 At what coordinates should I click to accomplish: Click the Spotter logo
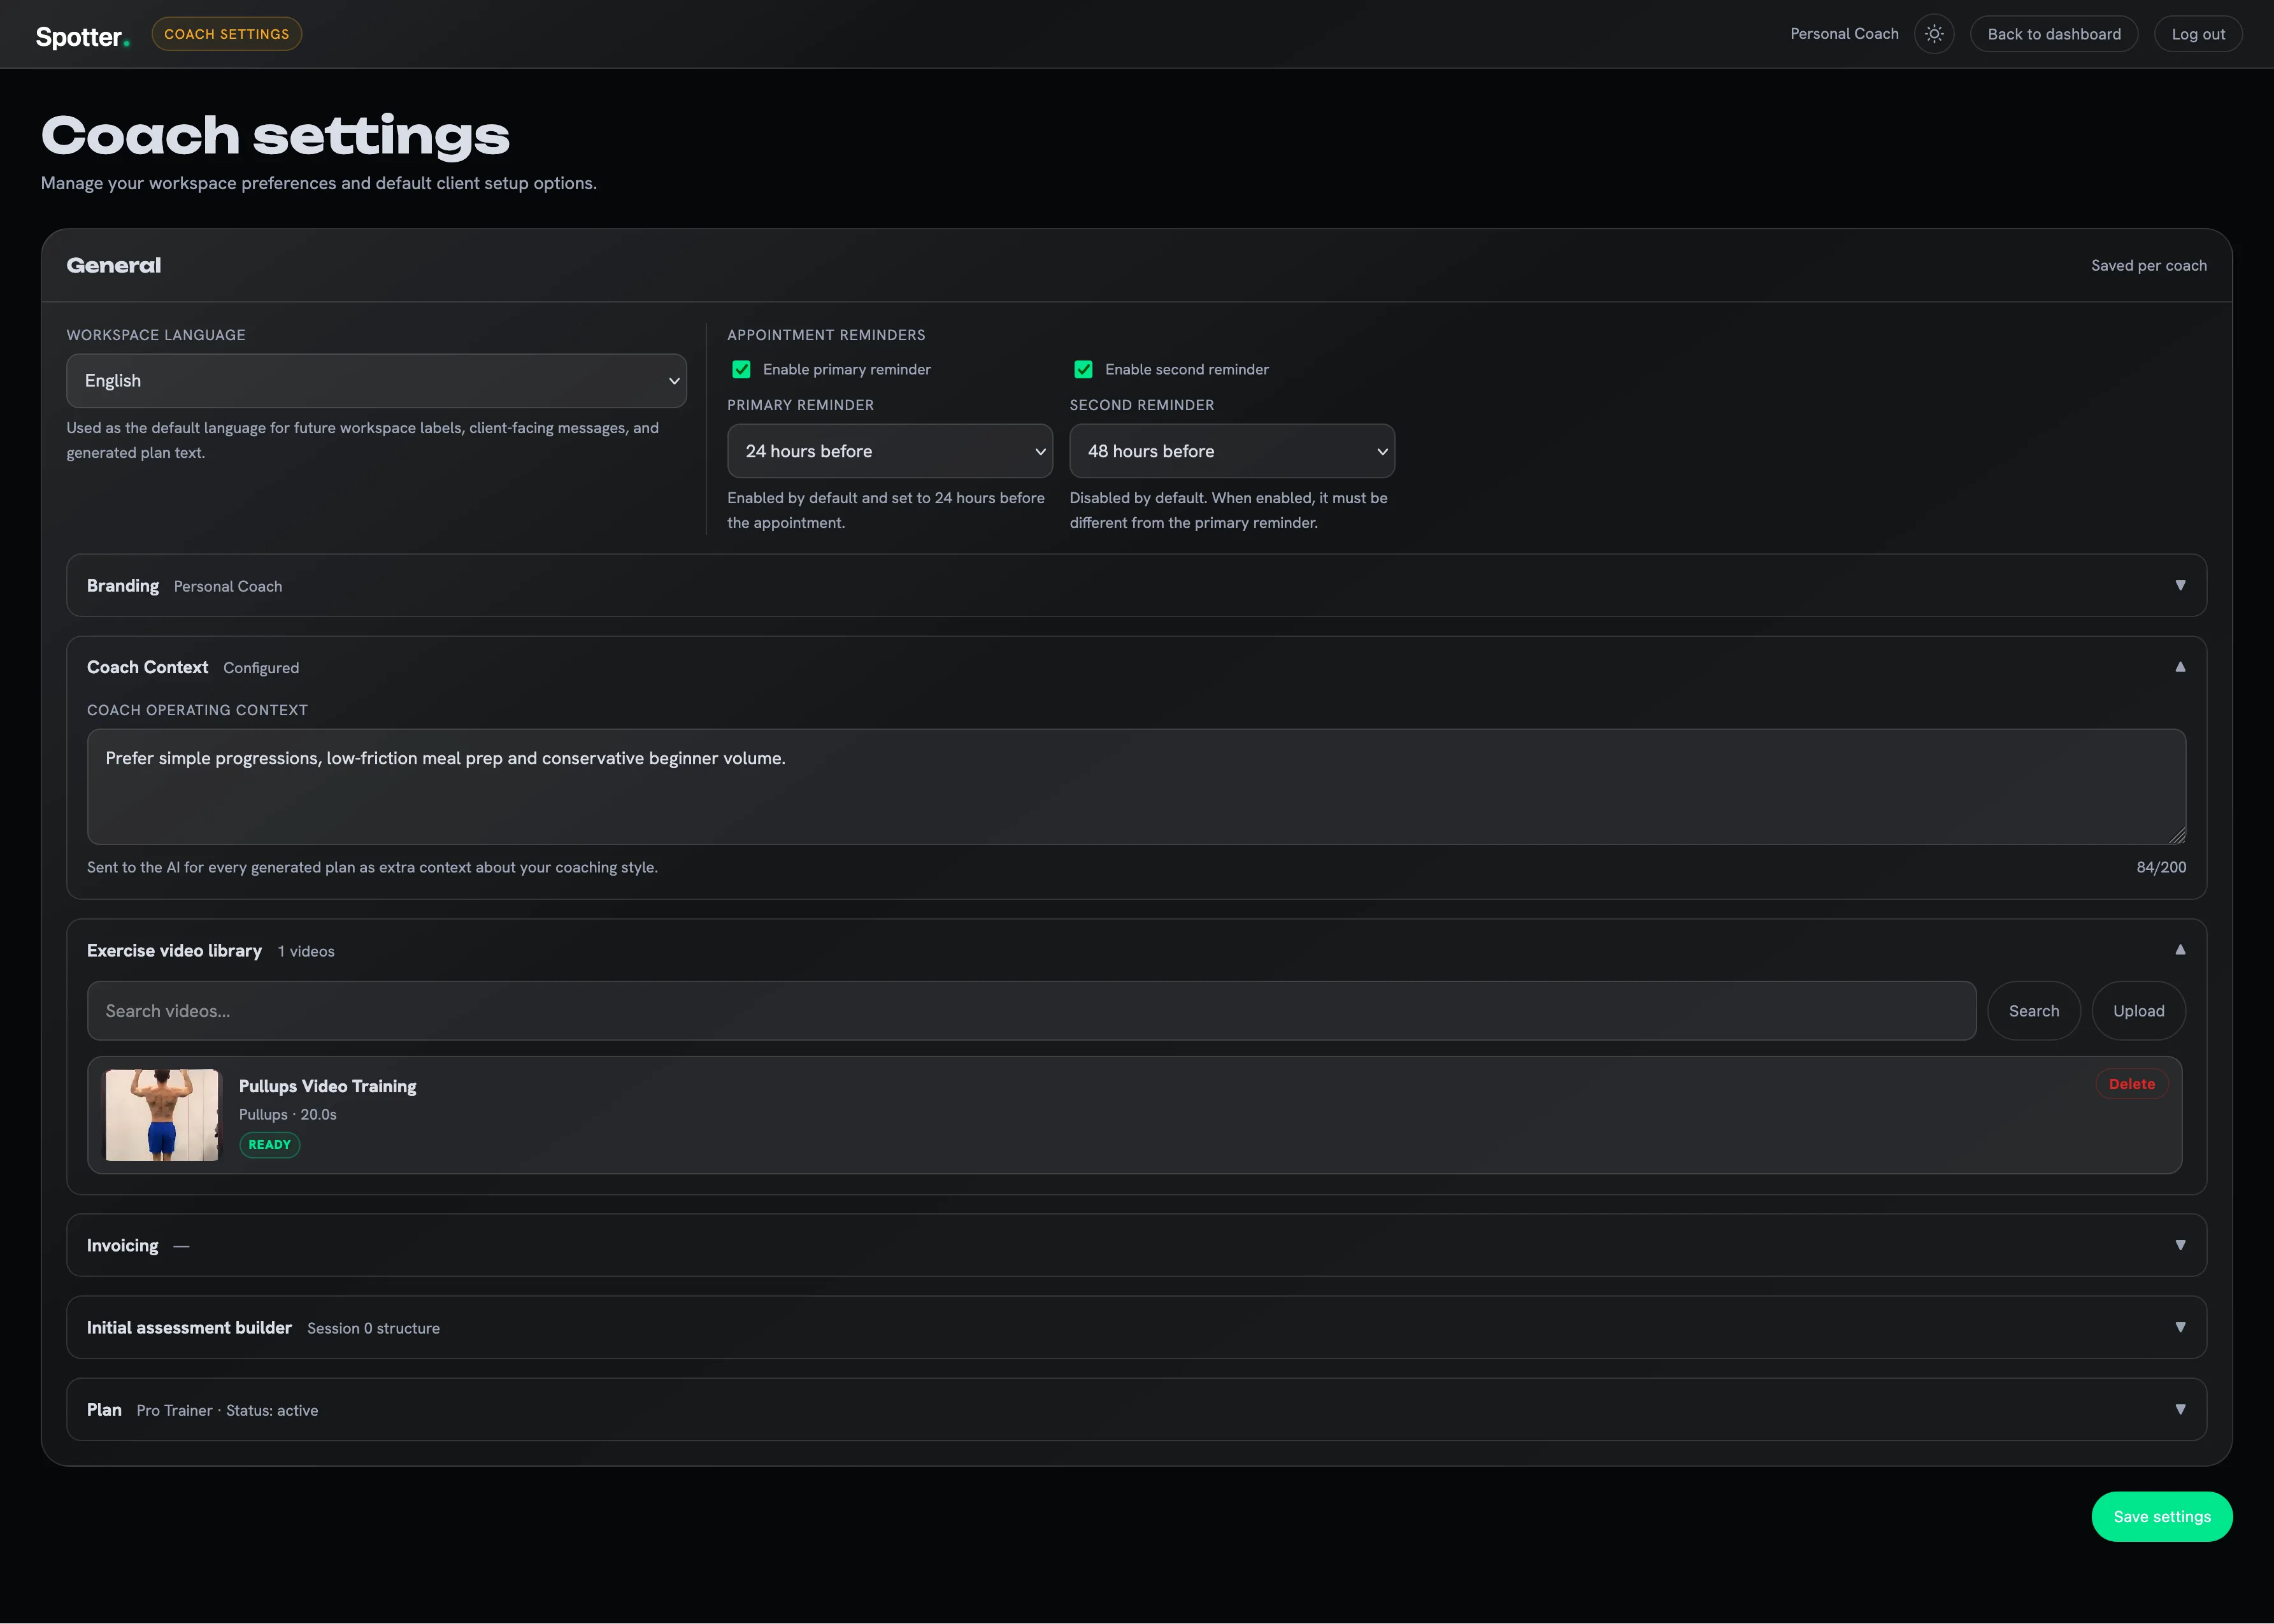click(x=82, y=37)
